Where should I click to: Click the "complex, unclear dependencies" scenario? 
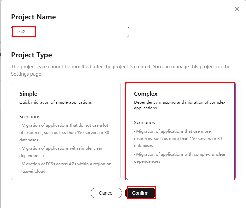180,158
